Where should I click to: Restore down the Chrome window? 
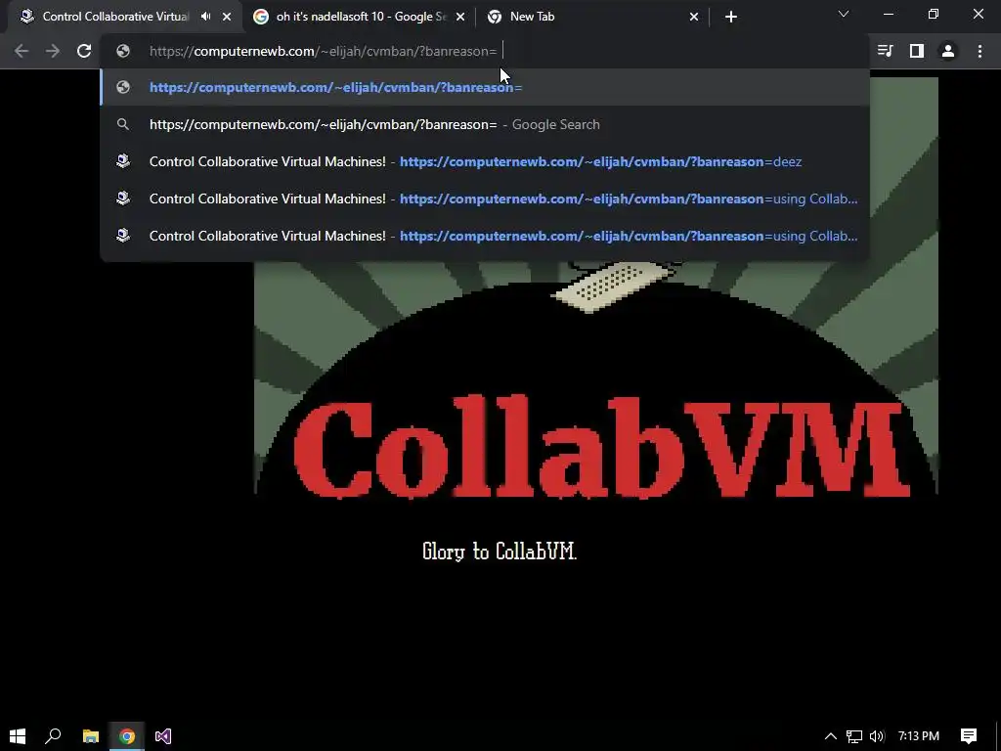(934, 14)
